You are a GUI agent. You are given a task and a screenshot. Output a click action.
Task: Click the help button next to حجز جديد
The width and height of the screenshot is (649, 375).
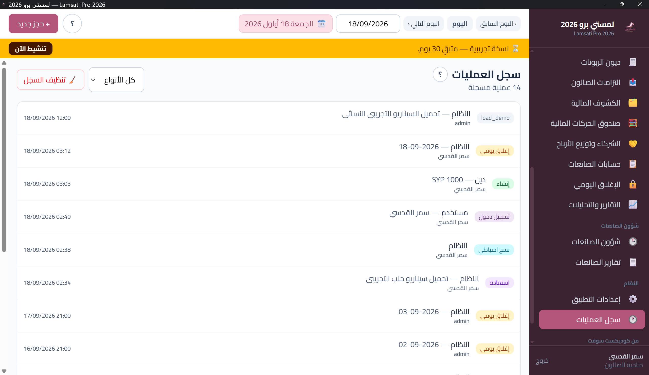tap(72, 24)
